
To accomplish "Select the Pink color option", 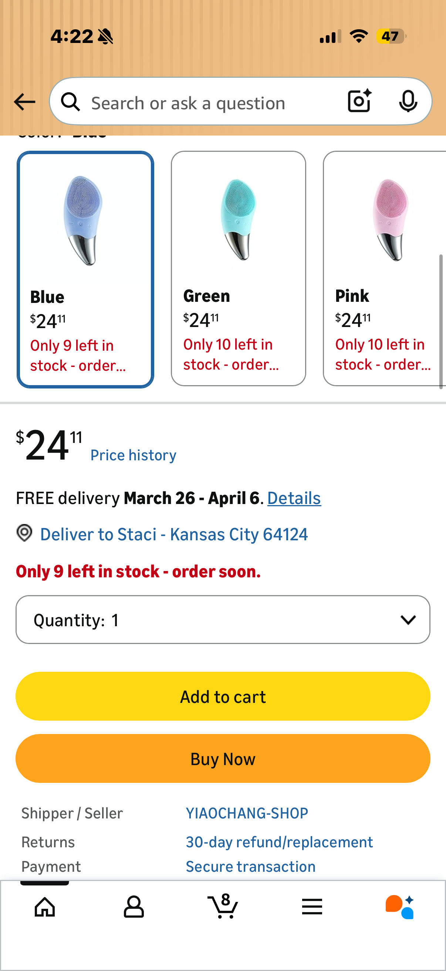I will (x=384, y=268).
